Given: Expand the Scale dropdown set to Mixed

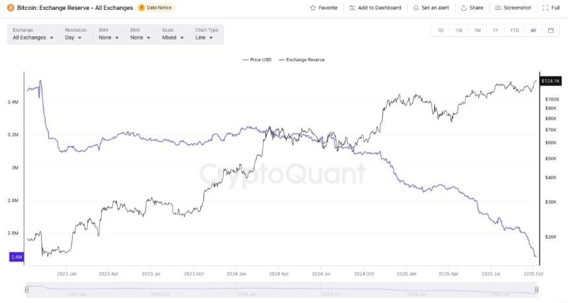Looking at the screenshot, I should [172, 38].
